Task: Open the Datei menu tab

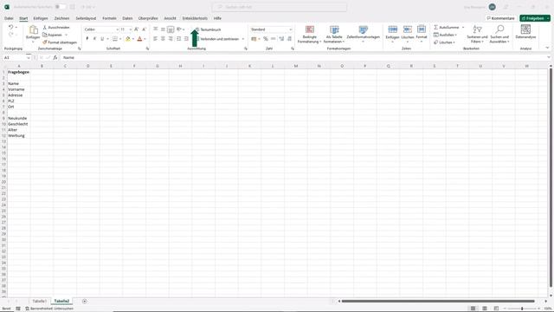Action: click(9, 18)
